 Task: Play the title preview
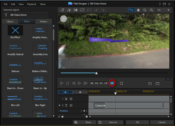[62, 83]
